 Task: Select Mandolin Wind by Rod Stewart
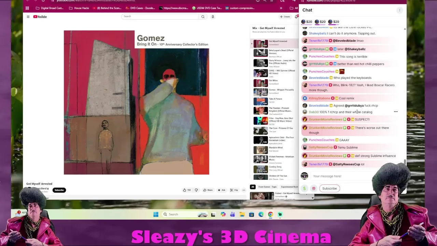[275, 150]
